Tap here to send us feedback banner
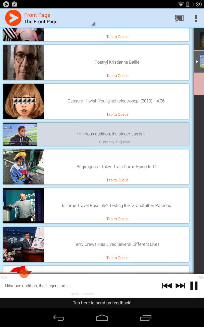The image size is (204, 327). [102, 303]
